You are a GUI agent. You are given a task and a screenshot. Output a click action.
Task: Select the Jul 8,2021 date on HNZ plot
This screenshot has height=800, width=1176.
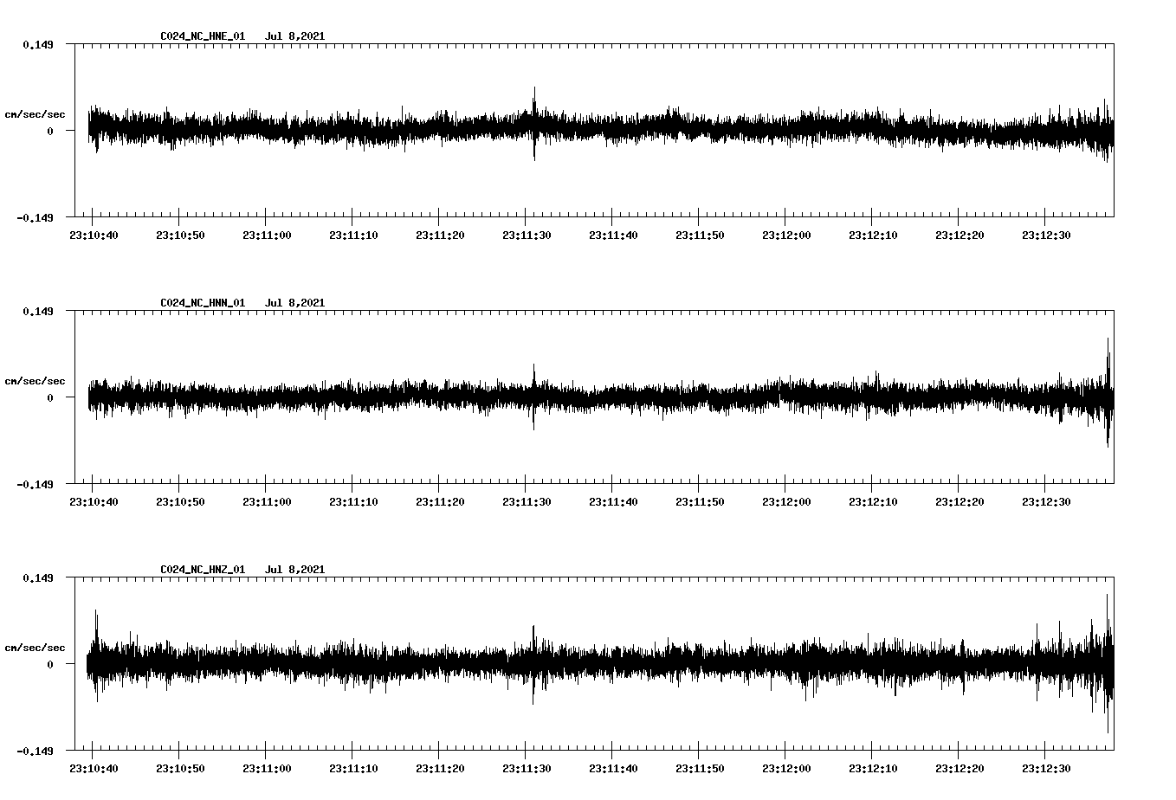[x=294, y=570]
